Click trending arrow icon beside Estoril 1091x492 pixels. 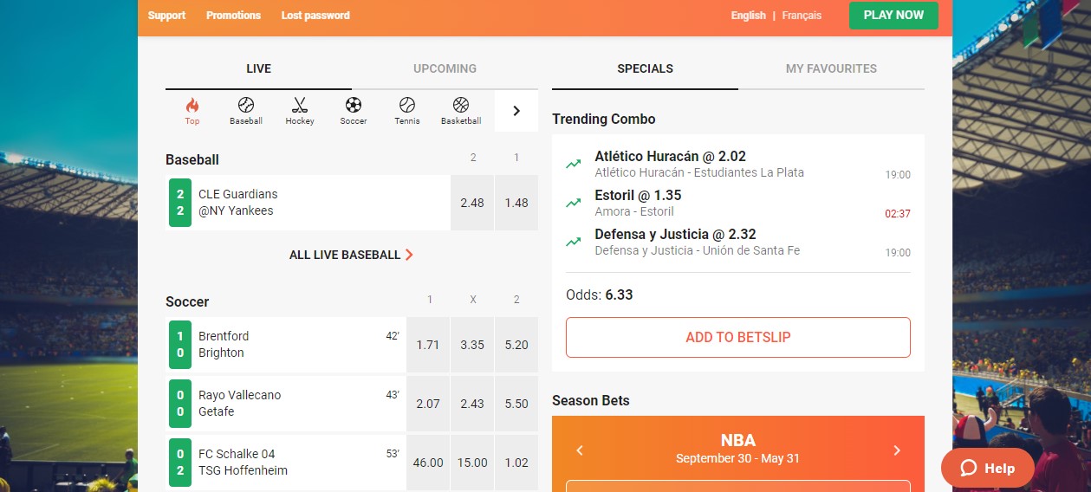tap(573, 203)
